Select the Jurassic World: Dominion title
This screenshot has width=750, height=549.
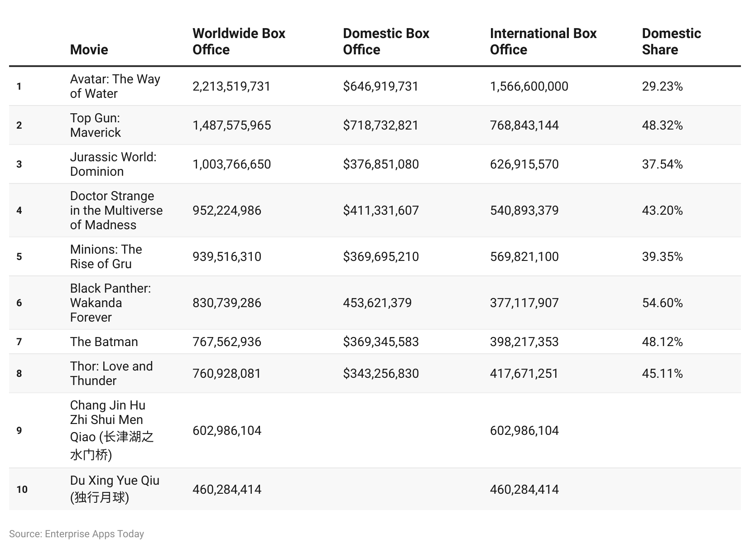[113, 164]
